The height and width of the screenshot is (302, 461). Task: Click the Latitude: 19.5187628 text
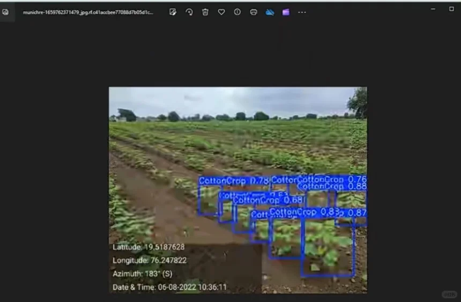(148, 247)
